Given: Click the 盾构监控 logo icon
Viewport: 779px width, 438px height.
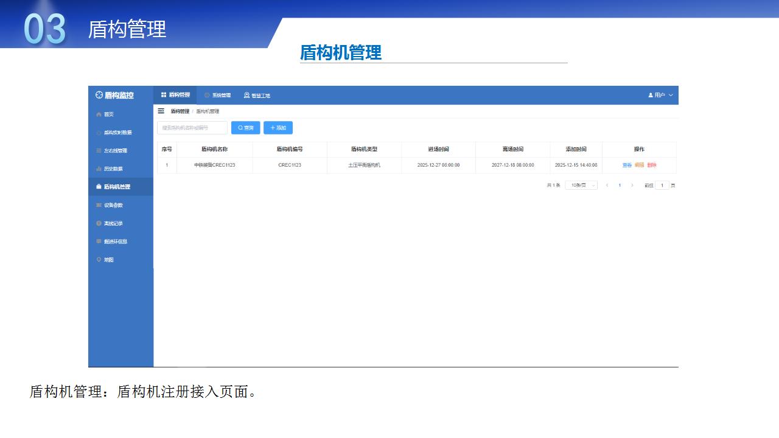Looking at the screenshot, I should coord(99,96).
